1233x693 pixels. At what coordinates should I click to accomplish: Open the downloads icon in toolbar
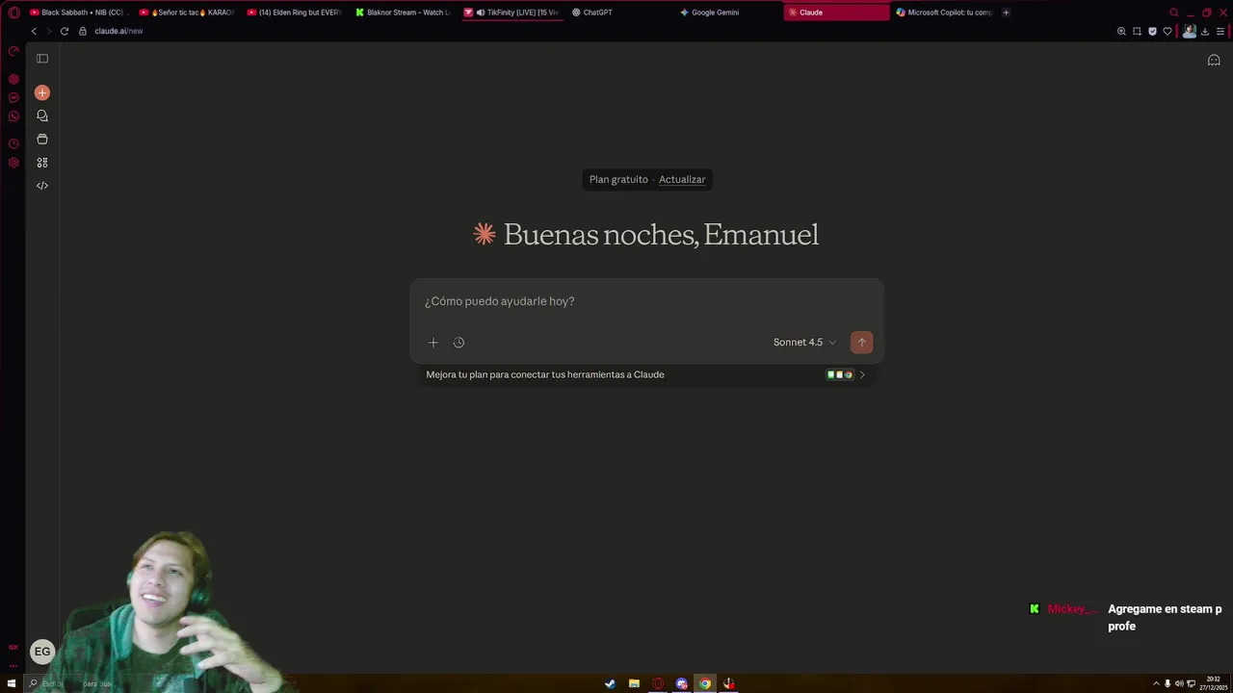(1205, 31)
